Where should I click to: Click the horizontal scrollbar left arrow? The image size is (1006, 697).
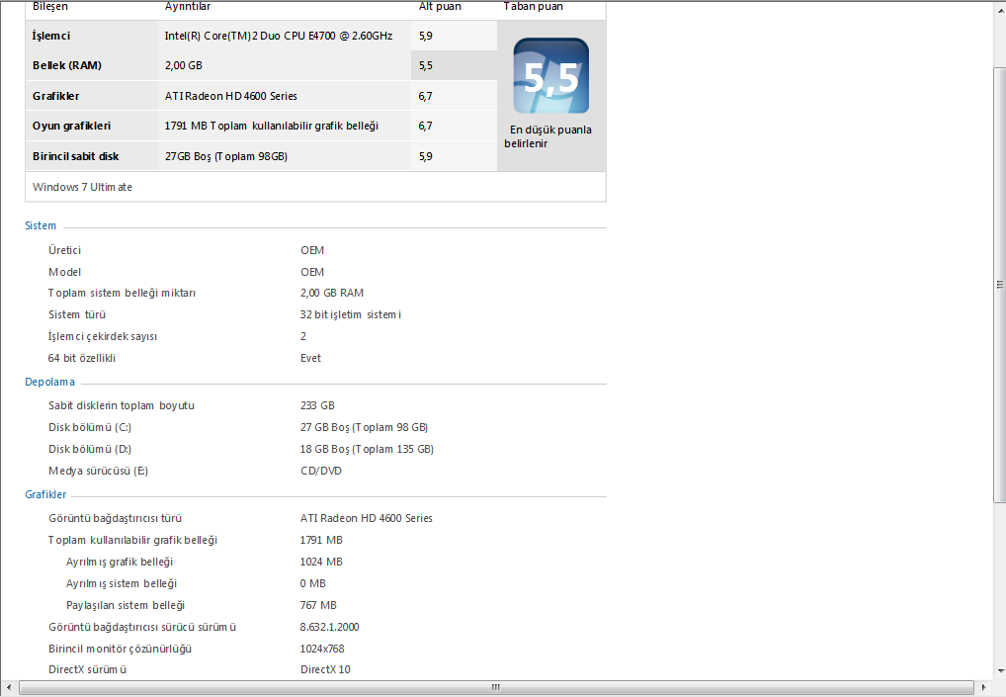point(8,687)
